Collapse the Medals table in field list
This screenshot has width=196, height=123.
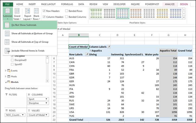click(6, 82)
